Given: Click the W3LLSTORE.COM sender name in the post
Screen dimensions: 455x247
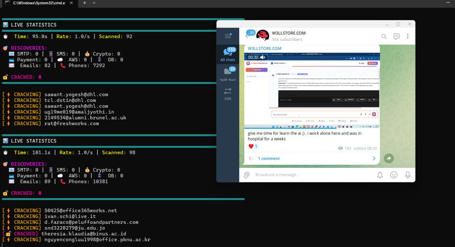Looking at the screenshot, I should point(264,48).
